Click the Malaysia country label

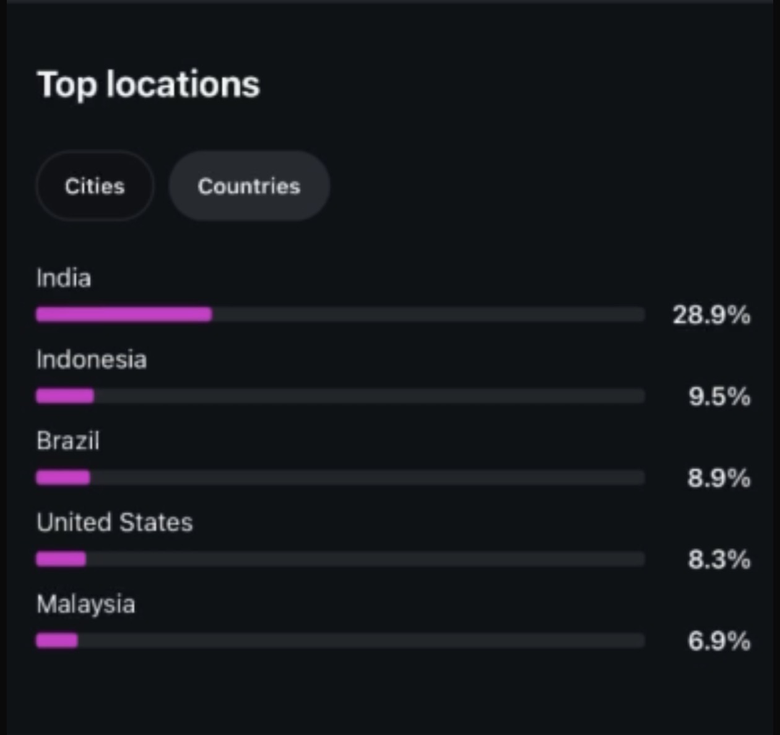pyautogui.click(x=86, y=604)
